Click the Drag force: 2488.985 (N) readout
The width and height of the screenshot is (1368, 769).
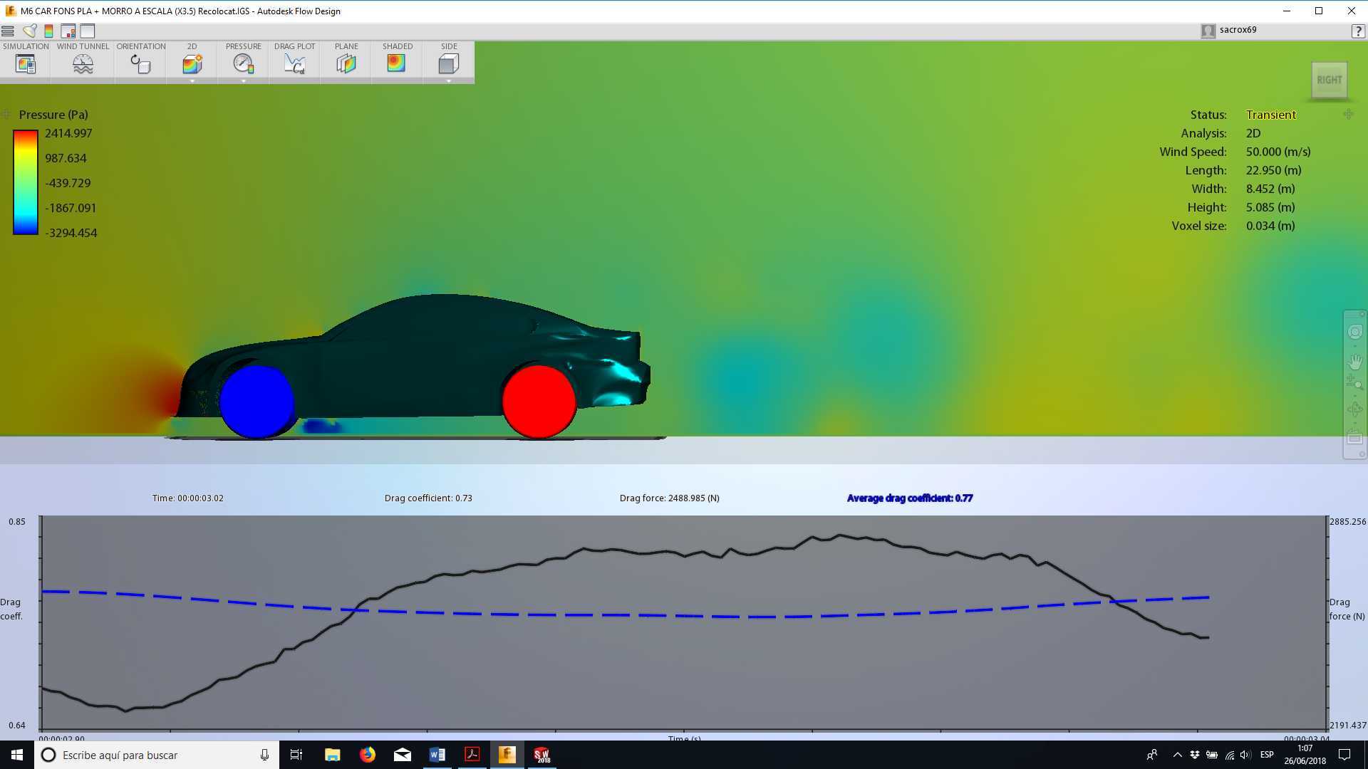coord(669,498)
